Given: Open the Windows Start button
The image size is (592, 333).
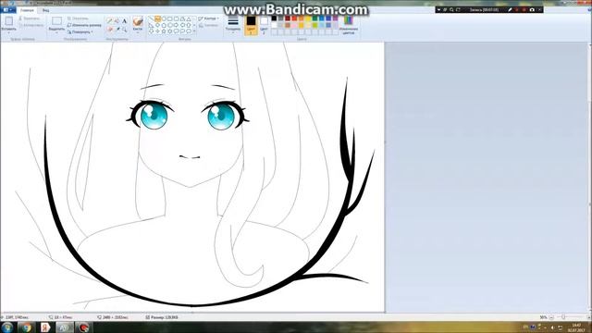Looking at the screenshot, I should [x=7, y=327].
